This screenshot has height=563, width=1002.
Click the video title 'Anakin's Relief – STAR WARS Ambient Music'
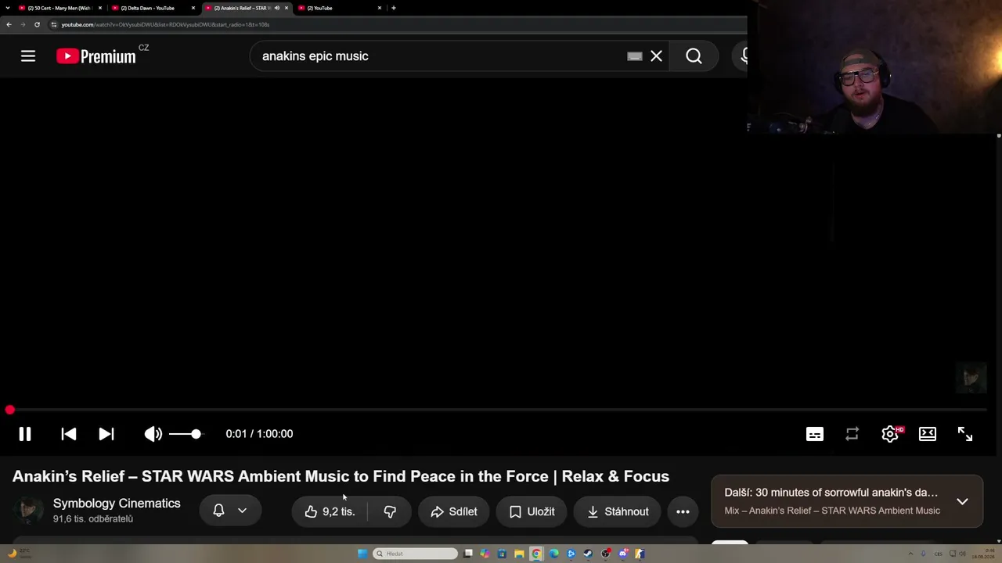coord(341,476)
